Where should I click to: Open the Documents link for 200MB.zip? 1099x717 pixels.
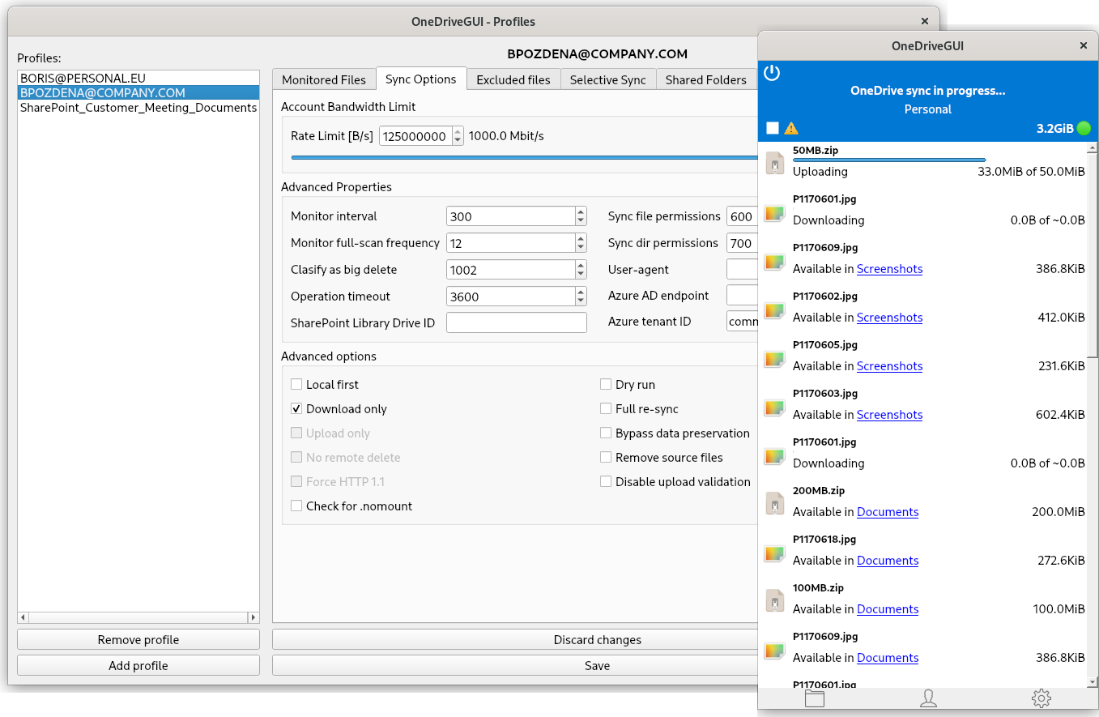click(x=888, y=511)
